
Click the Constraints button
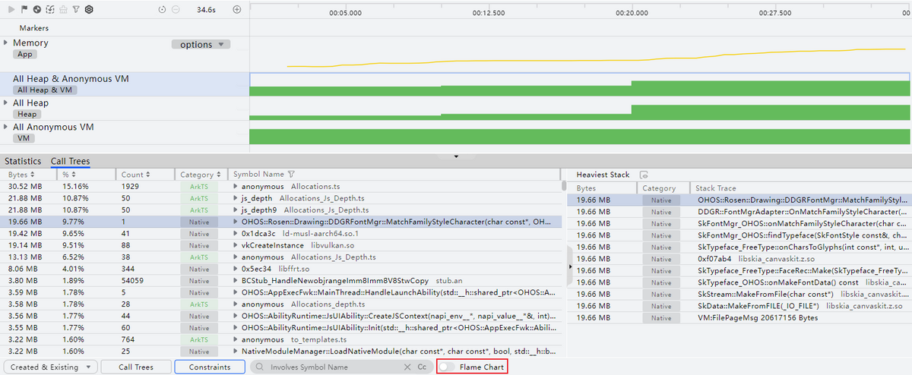point(210,367)
